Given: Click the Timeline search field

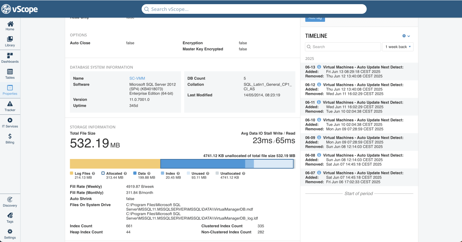Looking at the screenshot, I should tap(343, 47).
